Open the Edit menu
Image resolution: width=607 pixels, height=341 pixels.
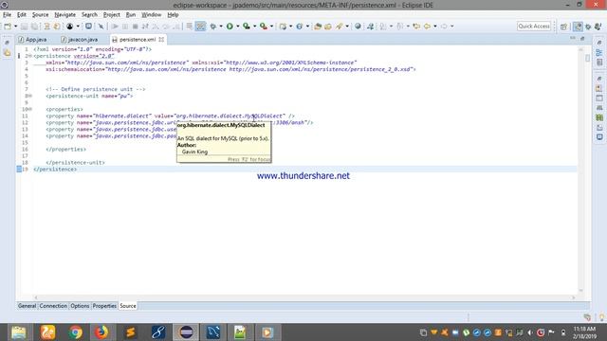(21, 15)
